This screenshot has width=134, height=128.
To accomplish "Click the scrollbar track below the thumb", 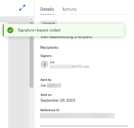I will coord(31,108).
